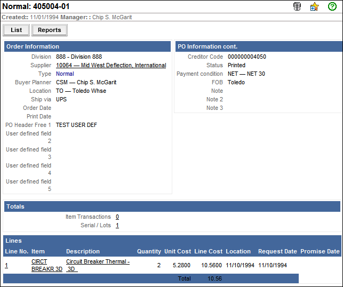Open Item Transactions count link
The height and width of the screenshot is (287, 343).
click(117, 217)
